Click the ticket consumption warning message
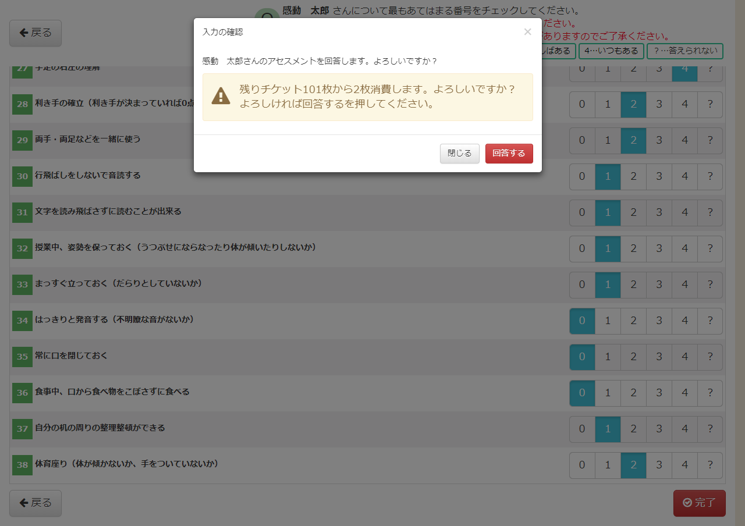The image size is (745, 526). point(368,97)
